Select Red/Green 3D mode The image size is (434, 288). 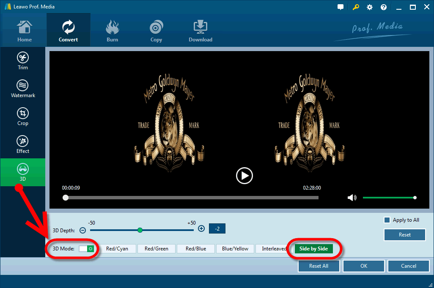click(x=157, y=249)
